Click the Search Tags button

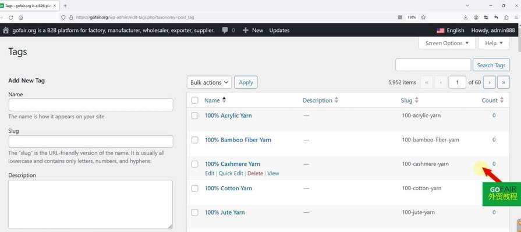point(491,65)
